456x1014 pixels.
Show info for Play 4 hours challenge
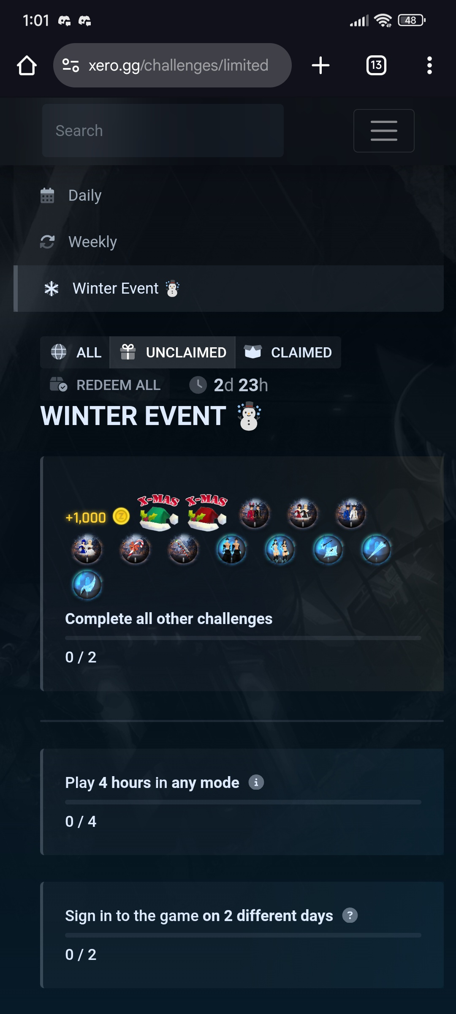256,782
